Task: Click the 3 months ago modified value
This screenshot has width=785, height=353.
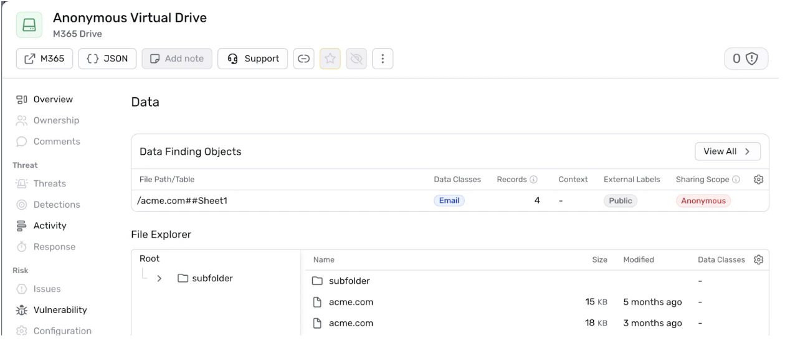Action: pyautogui.click(x=652, y=323)
